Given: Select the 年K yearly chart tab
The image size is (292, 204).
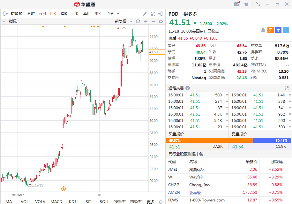Looking at the screenshot, I should (98, 14).
